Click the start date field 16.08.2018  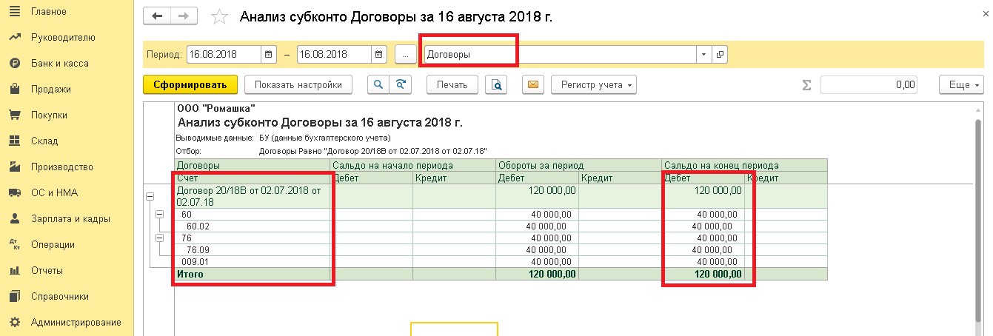223,54
